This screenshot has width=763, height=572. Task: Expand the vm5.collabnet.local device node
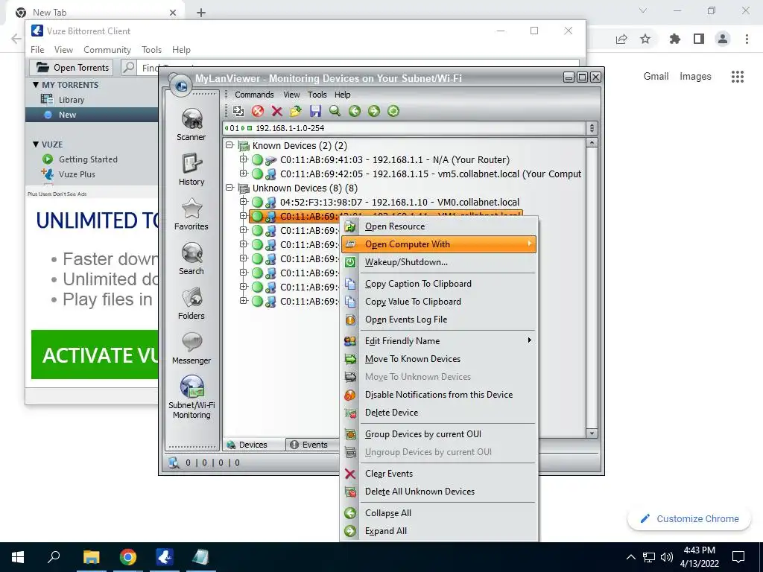(244, 173)
